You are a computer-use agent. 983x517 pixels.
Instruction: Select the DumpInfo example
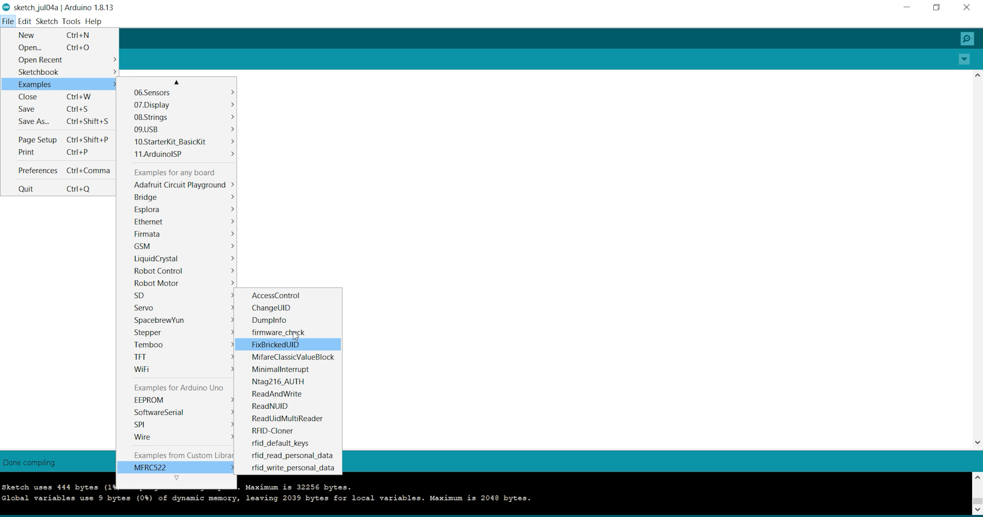click(269, 320)
